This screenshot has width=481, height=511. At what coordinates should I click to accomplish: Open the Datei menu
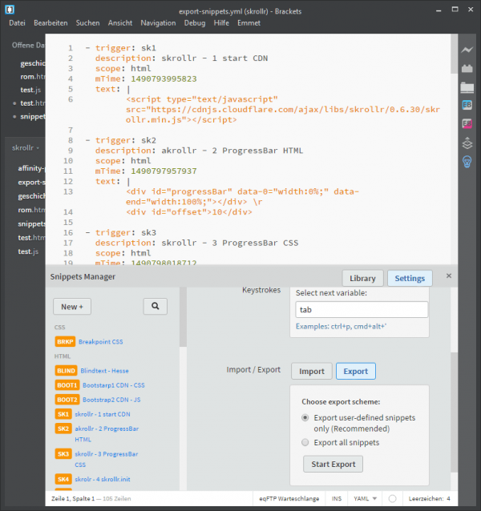click(x=18, y=22)
